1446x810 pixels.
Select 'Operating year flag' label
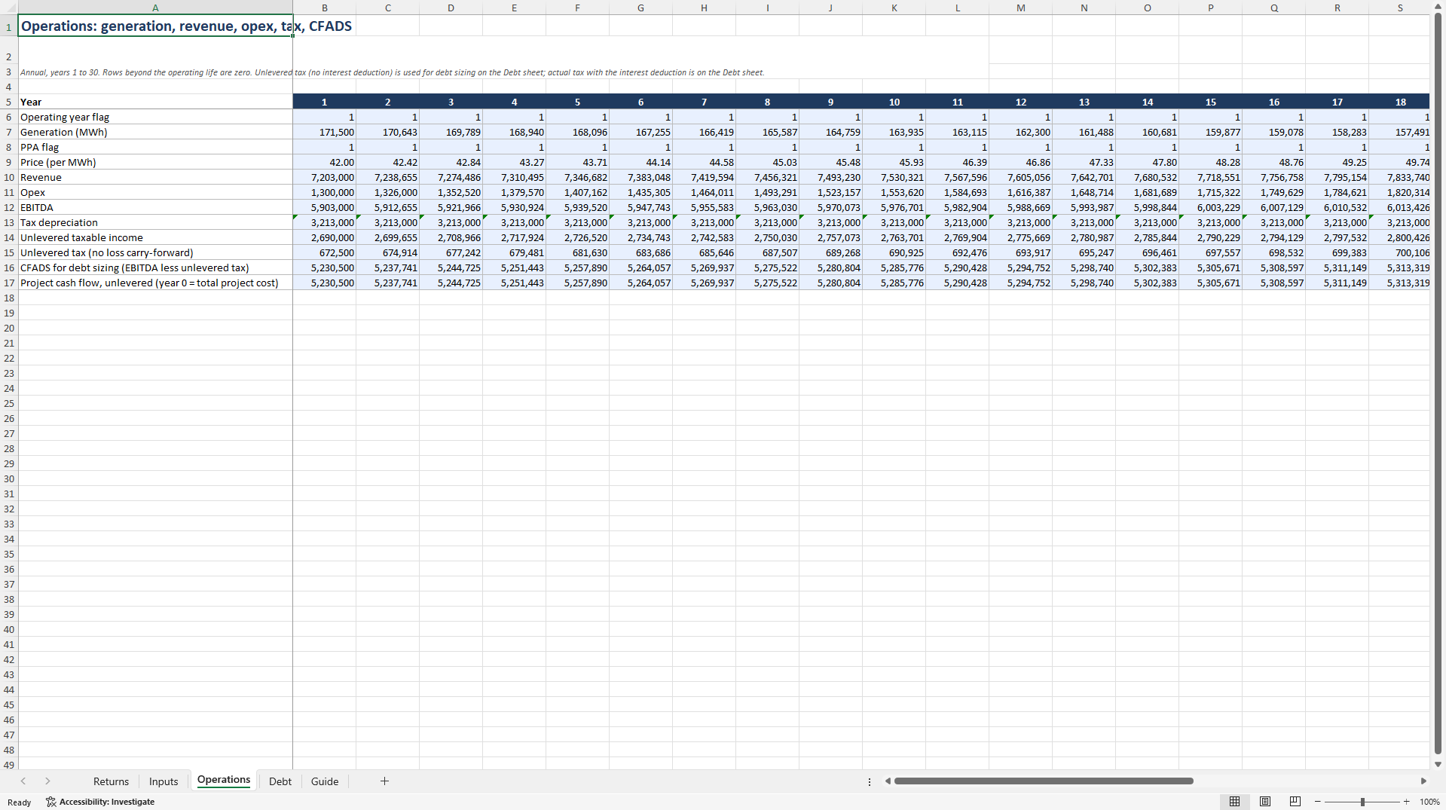(155, 117)
